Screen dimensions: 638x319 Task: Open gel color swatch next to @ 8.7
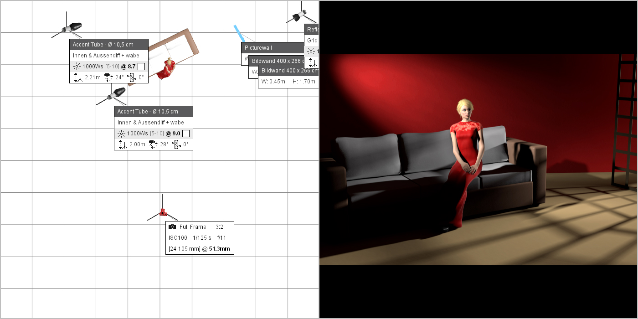(x=141, y=67)
